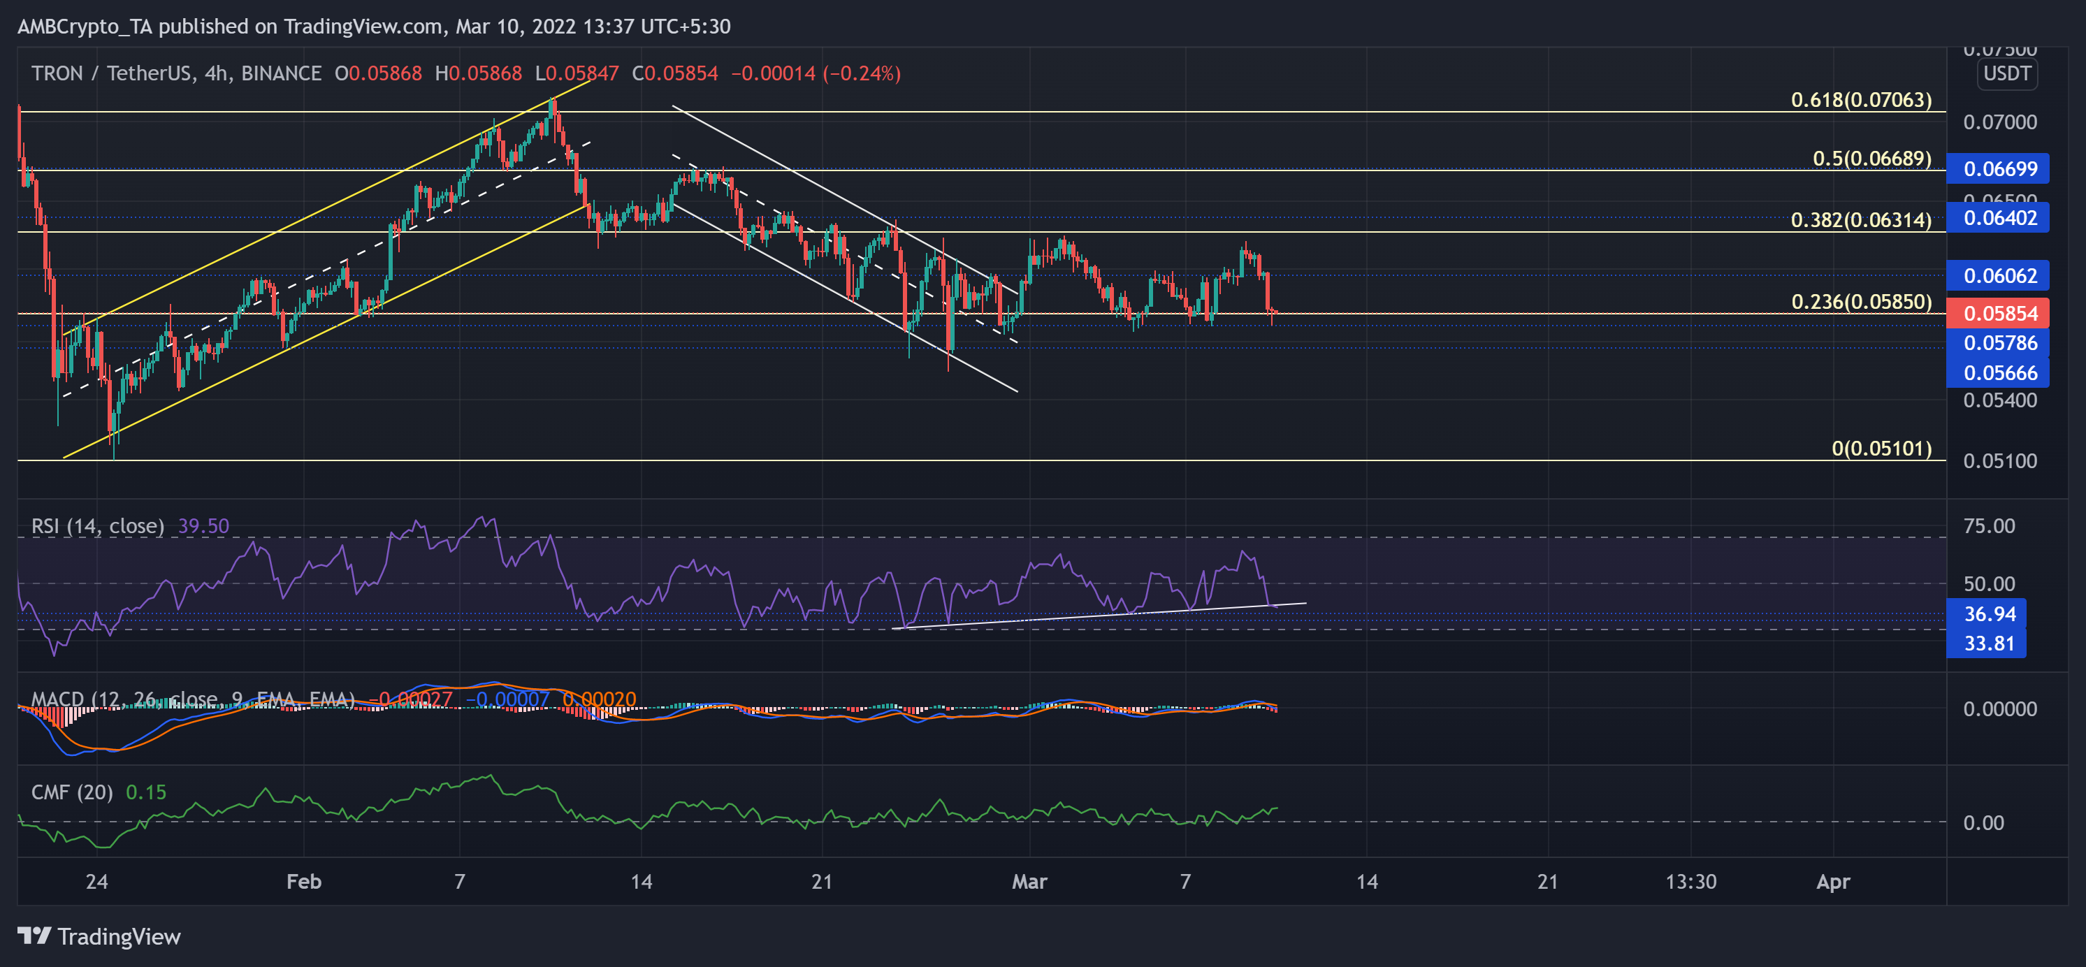The image size is (2086, 967).
Task: Select the MACD indicator legend label
Action: point(192,699)
